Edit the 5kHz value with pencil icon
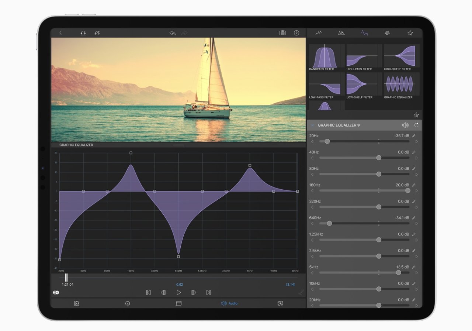The width and height of the screenshot is (472, 331). tap(414, 267)
